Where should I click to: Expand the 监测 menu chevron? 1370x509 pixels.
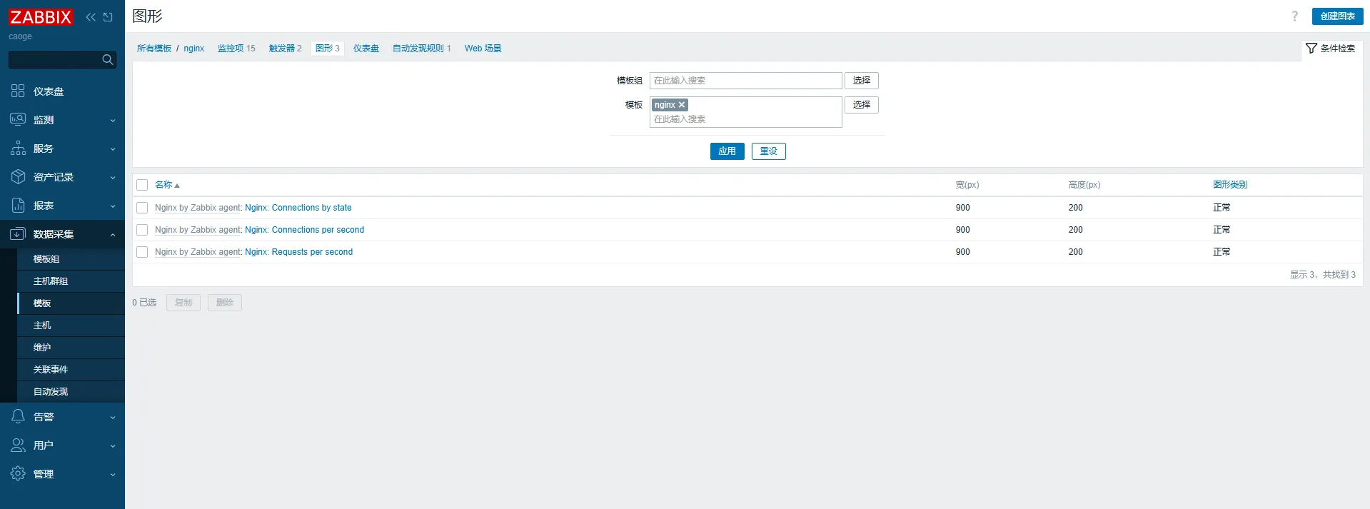tap(113, 121)
